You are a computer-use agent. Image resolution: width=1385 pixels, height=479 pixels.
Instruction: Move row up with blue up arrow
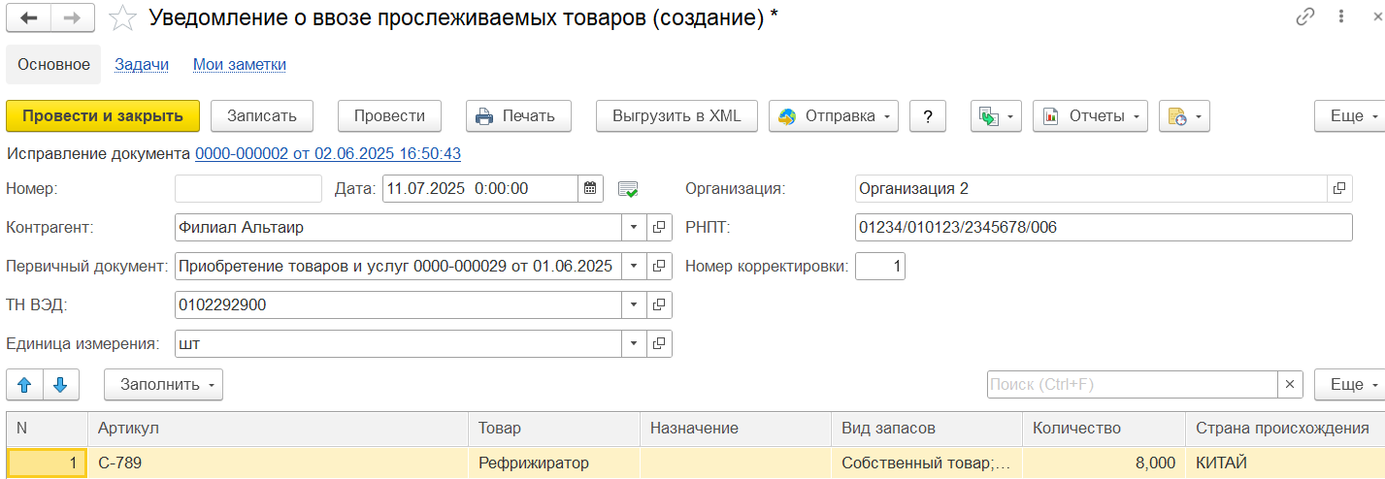[24, 385]
